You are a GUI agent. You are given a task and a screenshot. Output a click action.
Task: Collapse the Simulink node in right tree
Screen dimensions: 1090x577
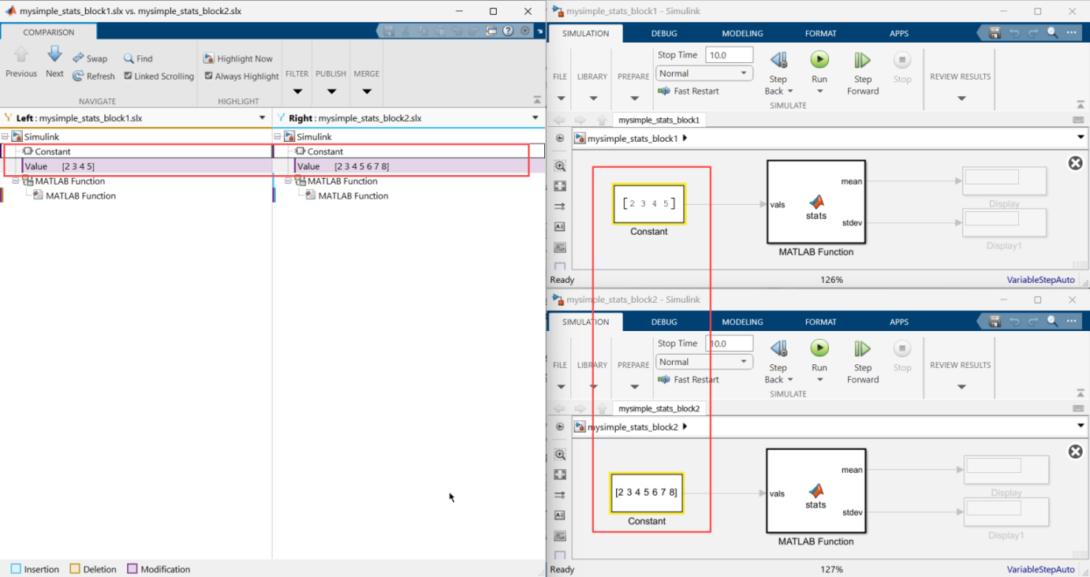click(278, 137)
